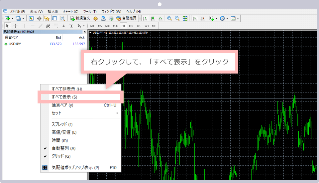The width and height of the screenshot is (319, 183).
Task: Select the H4 timeframe button
Action: point(131,26)
